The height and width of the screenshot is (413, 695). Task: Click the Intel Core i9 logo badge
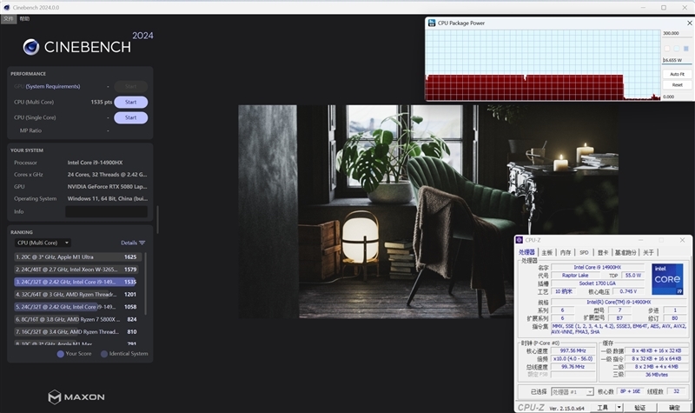click(x=667, y=279)
